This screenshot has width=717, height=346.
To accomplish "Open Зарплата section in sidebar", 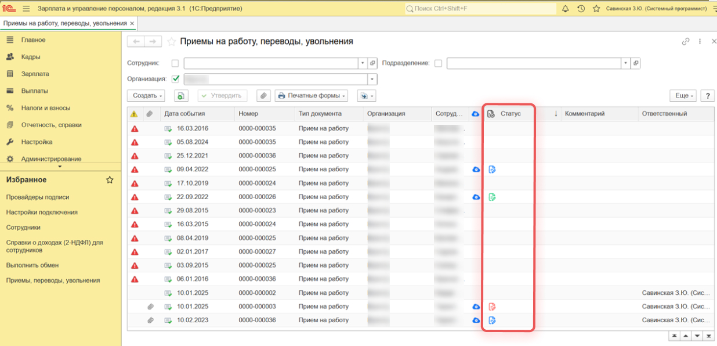I will 35,74.
